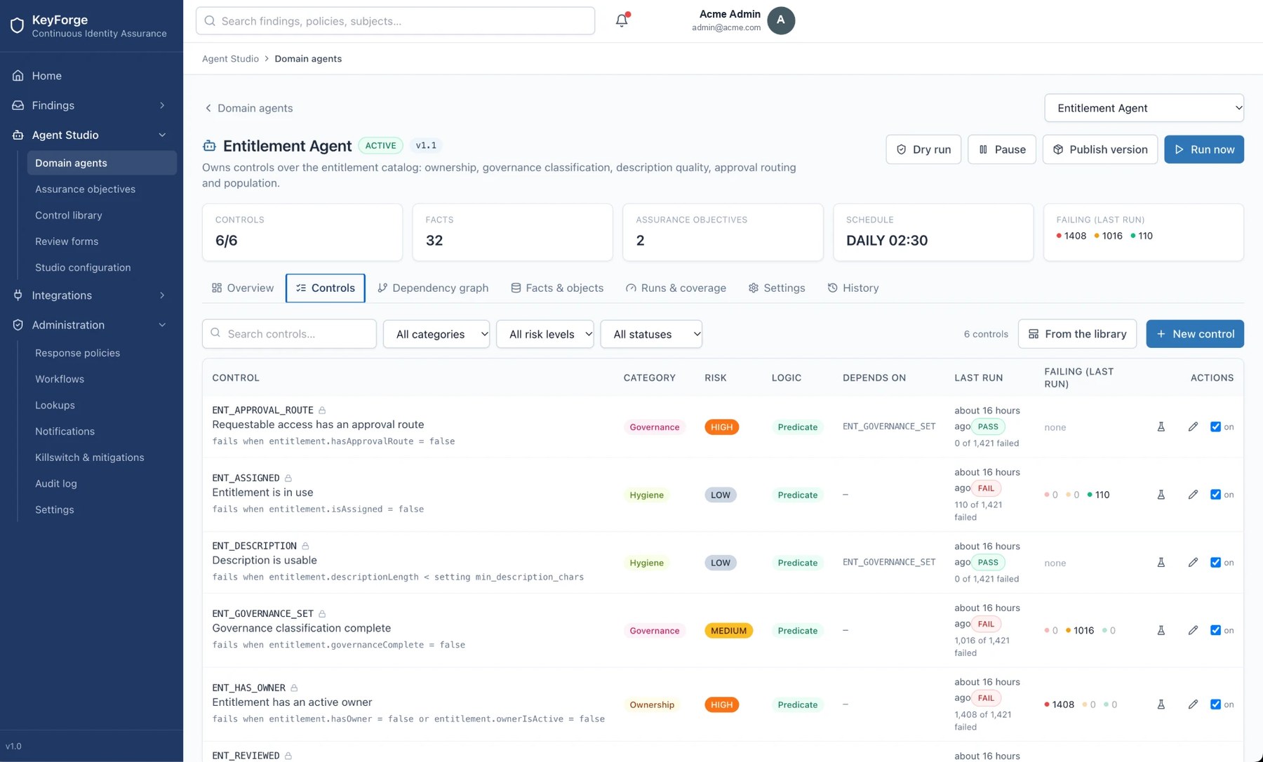
Task: Open the All risk levels filter
Action: (545, 334)
